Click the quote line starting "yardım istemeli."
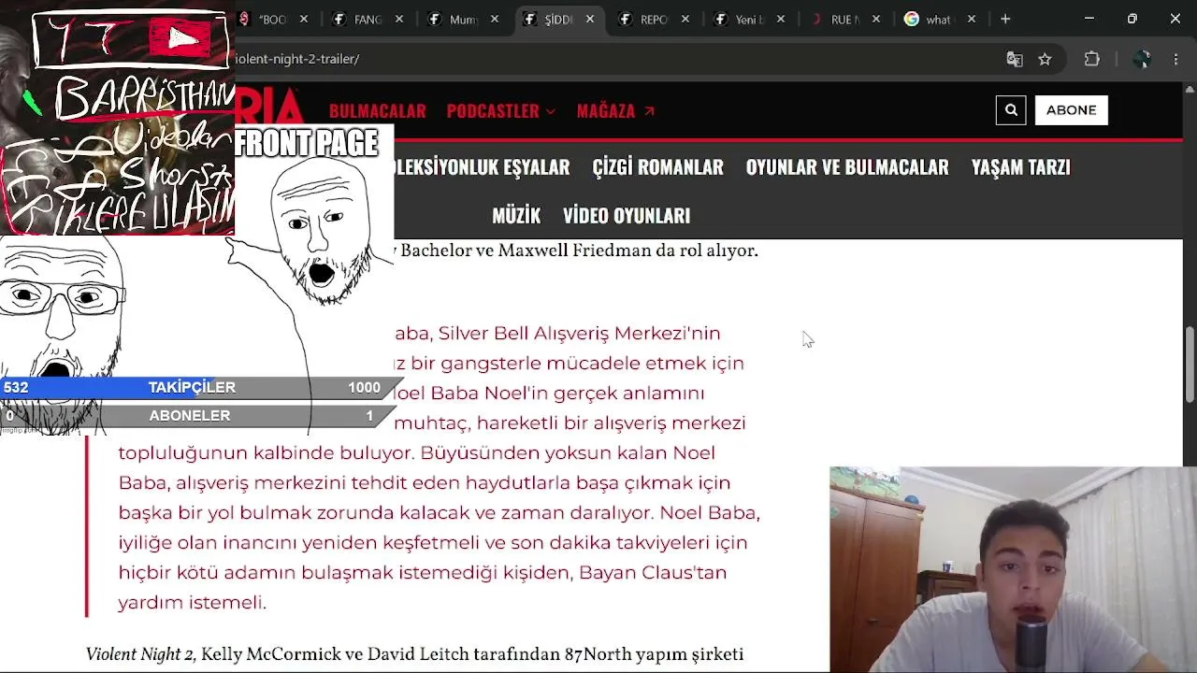The image size is (1197, 673). click(193, 603)
